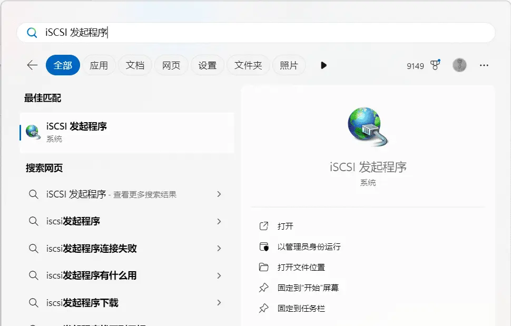The width and height of the screenshot is (511, 326).
Task: Click the large iSCSI globe icon in the details pane
Action: click(367, 126)
